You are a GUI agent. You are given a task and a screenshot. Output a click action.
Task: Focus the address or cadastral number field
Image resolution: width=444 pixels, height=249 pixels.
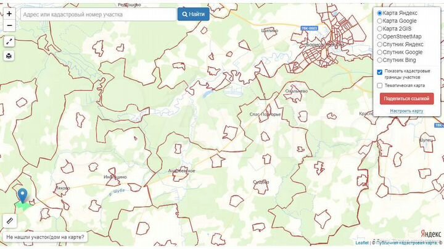pyautogui.click(x=99, y=14)
